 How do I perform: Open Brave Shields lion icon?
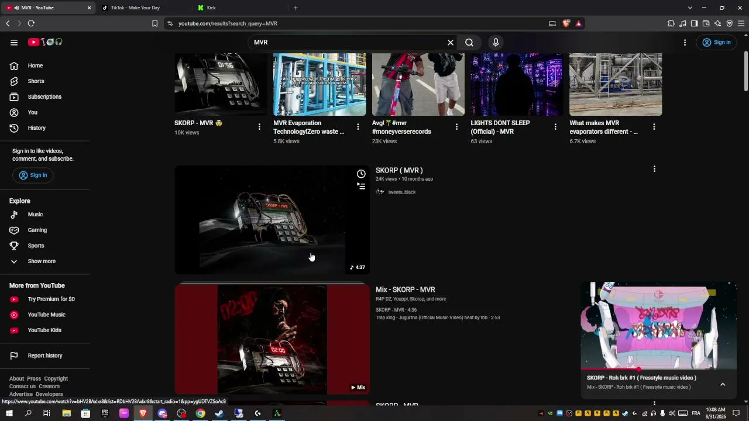[566, 23]
